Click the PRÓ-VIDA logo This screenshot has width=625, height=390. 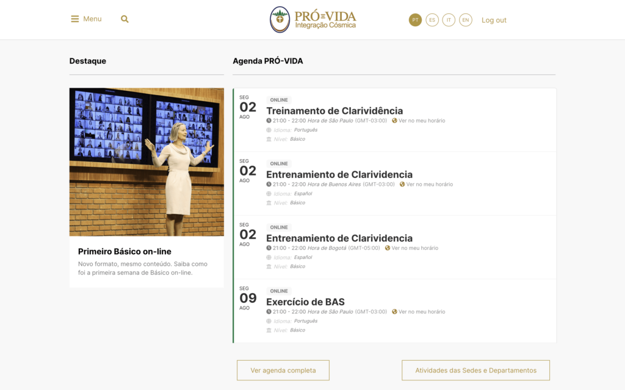click(313, 19)
